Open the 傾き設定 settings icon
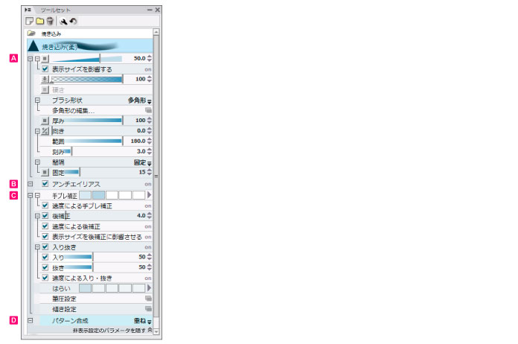The height and width of the screenshot is (344, 518). [148, 309]
